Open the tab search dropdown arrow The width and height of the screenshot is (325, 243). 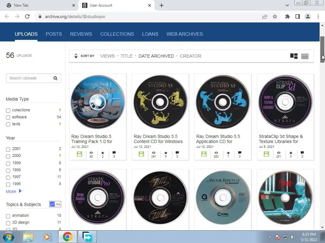(x=287, y=5)
